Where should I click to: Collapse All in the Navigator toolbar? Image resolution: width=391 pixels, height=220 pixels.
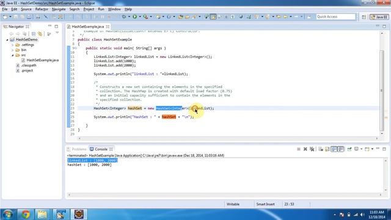(34, 34)
